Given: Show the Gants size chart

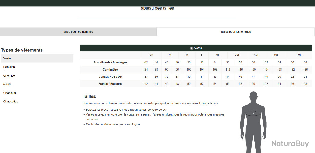Looking at the screenshot, I should pos(8,84).
